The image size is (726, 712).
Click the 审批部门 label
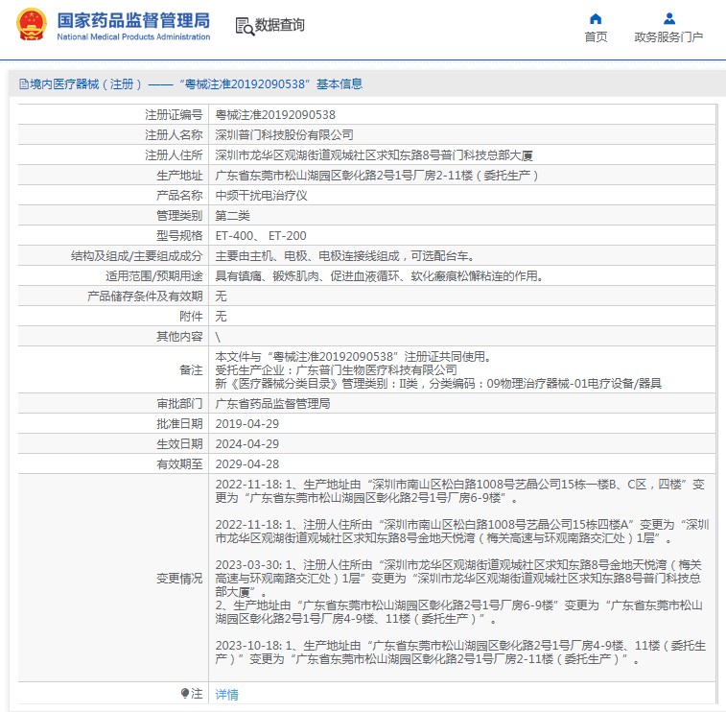click(179, 403)
